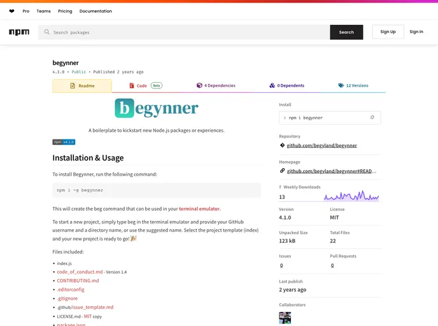Viewport: 438px width, 326px height.
Task: Focus the Search packages input field
Action: (x=184, y=32)
